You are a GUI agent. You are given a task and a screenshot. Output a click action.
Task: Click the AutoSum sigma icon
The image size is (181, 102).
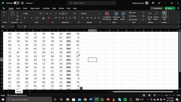pos(143,12)
